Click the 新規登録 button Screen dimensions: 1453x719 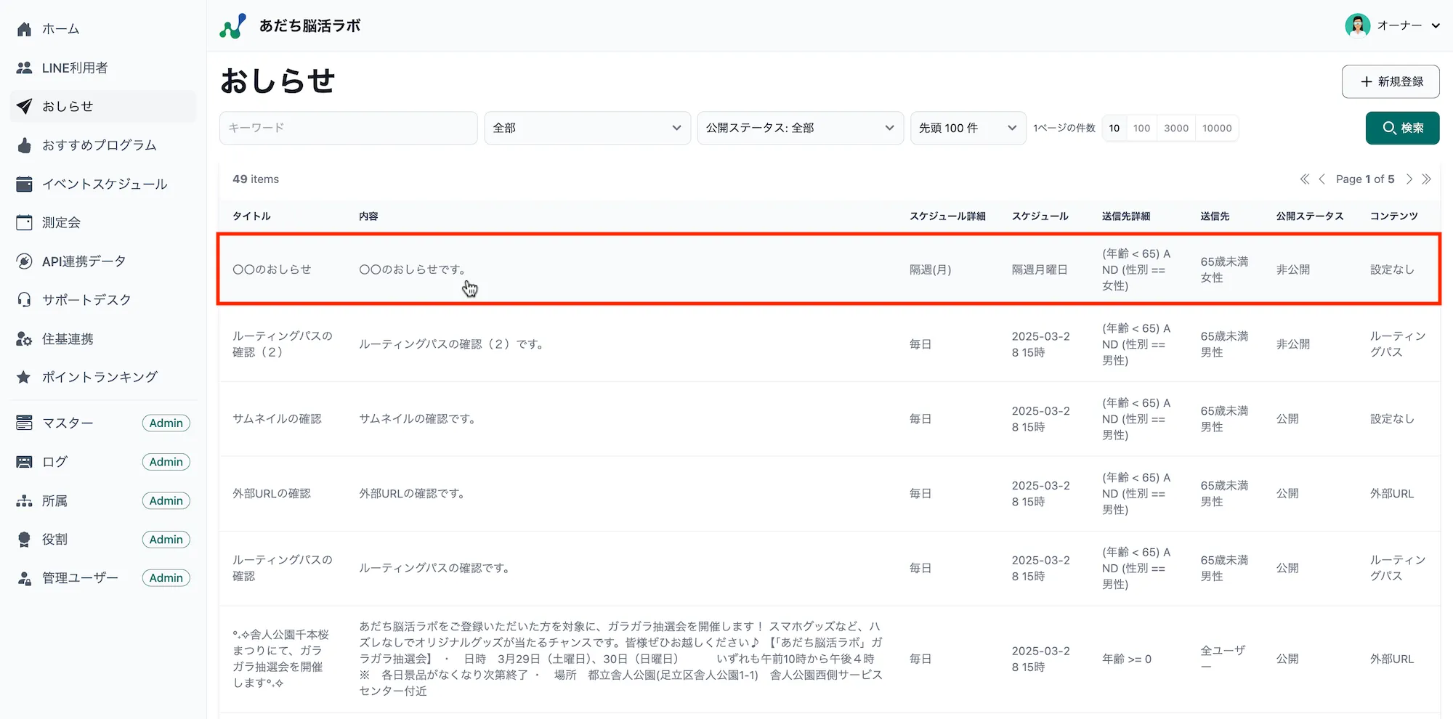(1391, 81)
